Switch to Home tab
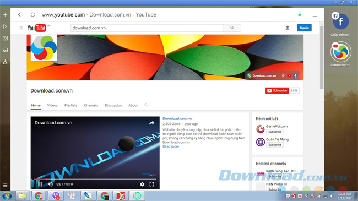The width and height of the screenshot is (358, 201). pos(36,105)
